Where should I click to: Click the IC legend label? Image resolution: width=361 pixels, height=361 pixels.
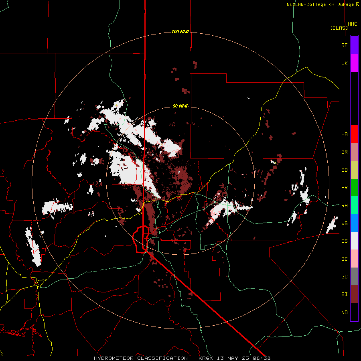[x=344, y=259]
